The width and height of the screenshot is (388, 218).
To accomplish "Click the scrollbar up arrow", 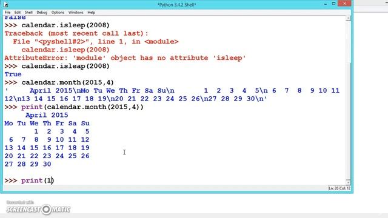I will coord(348,18).
